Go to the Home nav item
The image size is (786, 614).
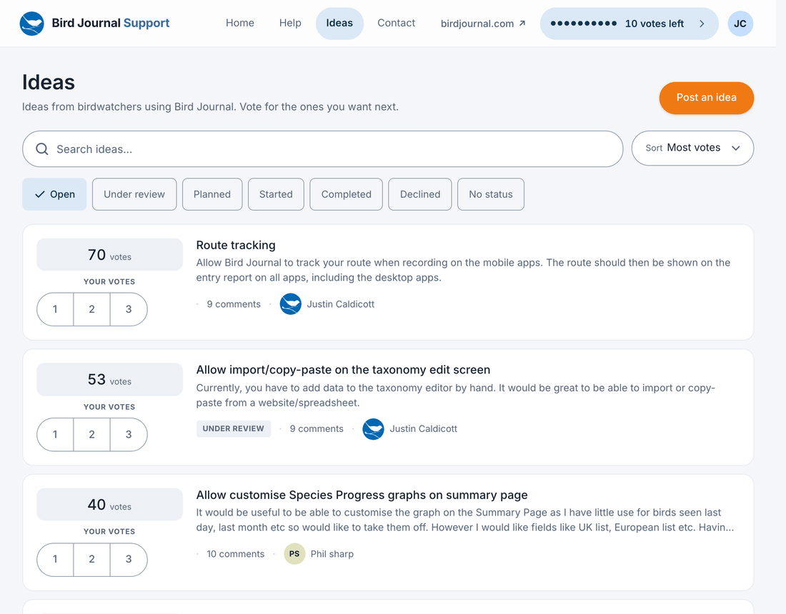click(x=239, y=23)
